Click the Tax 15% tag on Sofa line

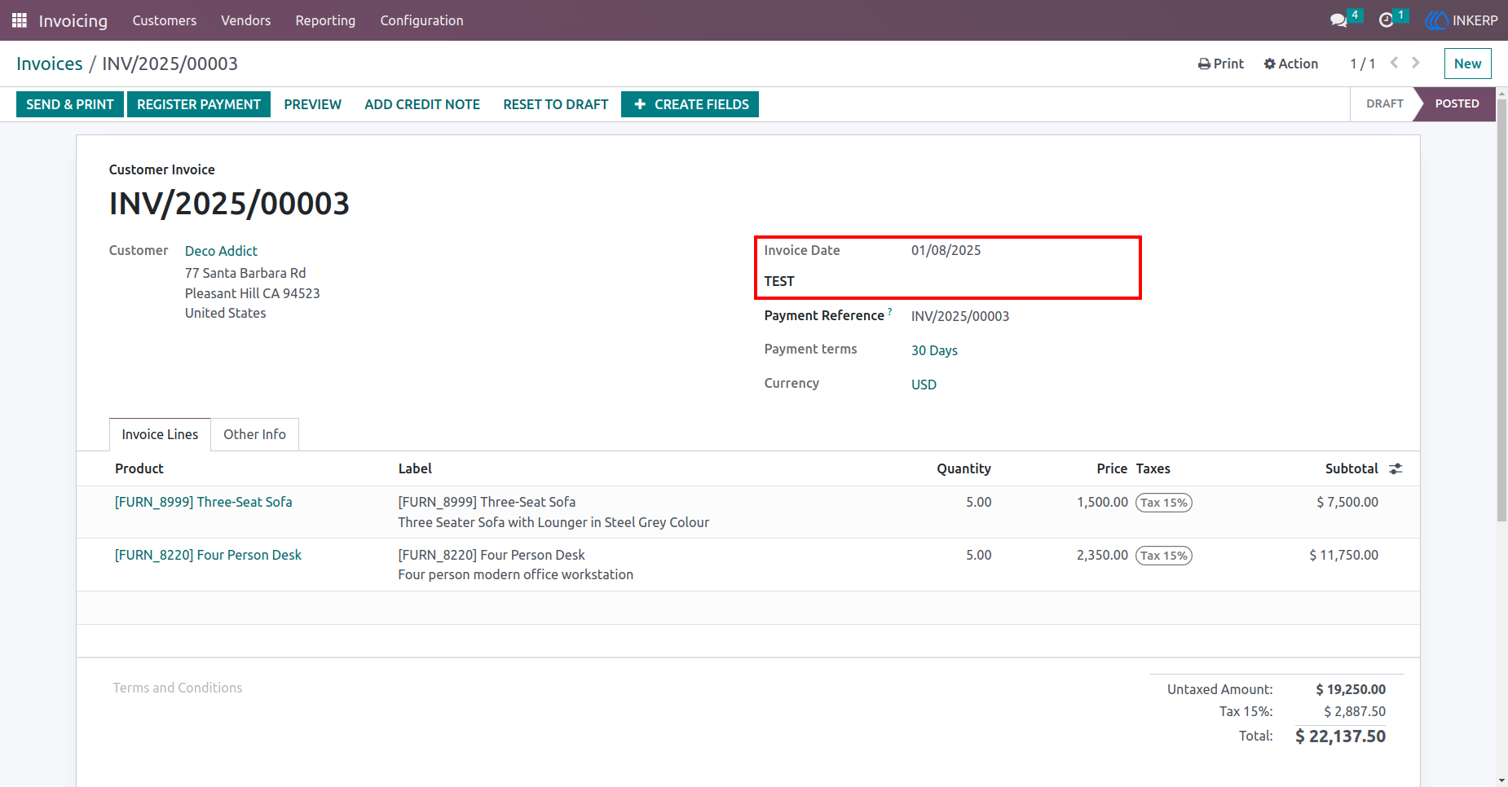point(1164,503)
